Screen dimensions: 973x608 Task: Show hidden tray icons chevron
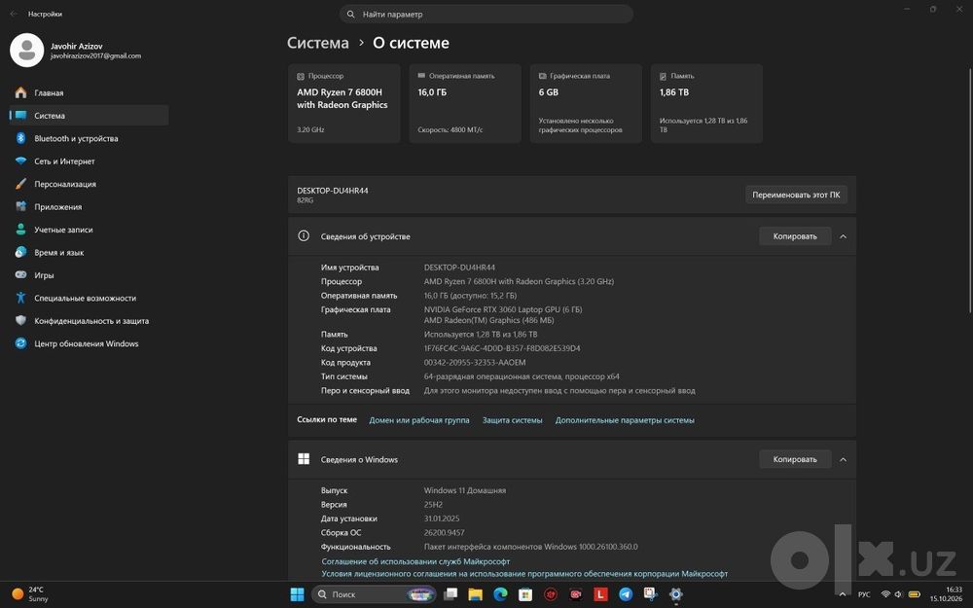842,594
